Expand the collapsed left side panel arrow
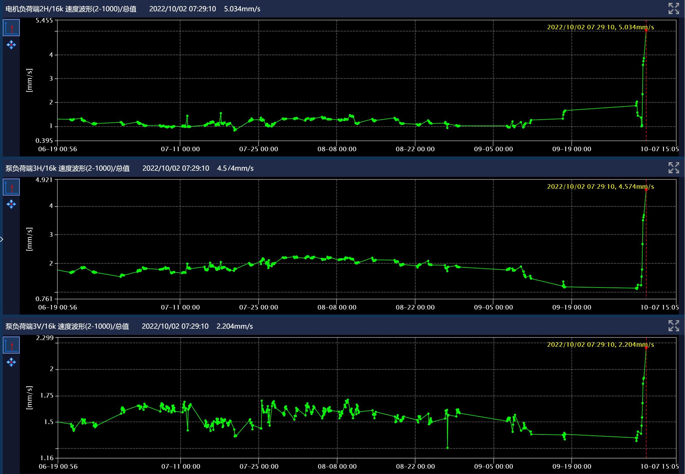 (1, 239)
